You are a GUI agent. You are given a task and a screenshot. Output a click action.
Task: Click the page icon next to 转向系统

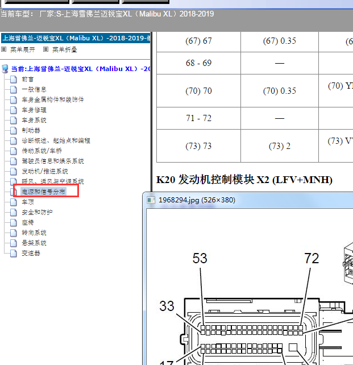click(x=14, y=233)
